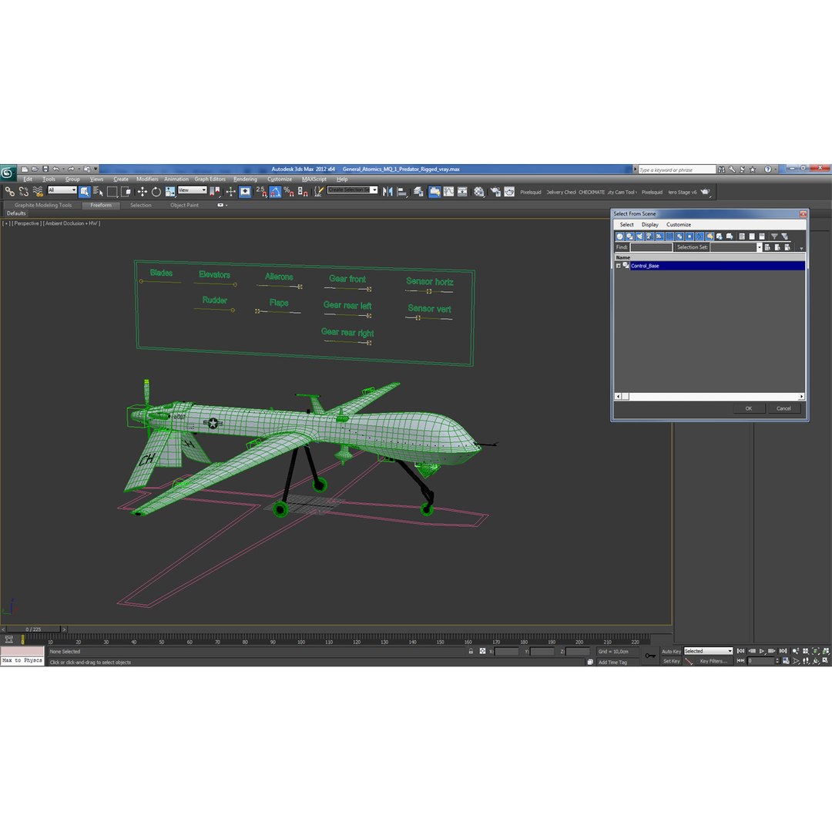Activate the Select Object tool
Screen dimensions: 832x832
85,192
